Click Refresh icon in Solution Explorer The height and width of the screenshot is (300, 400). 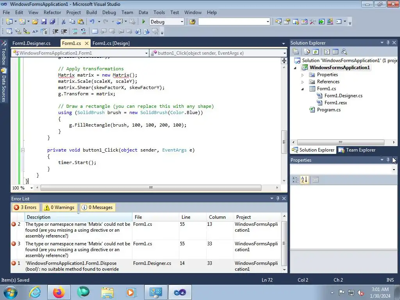pos(316,52)
